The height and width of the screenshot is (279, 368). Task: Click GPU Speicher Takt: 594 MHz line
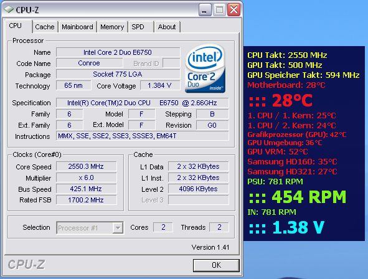[x=303, y=75]
